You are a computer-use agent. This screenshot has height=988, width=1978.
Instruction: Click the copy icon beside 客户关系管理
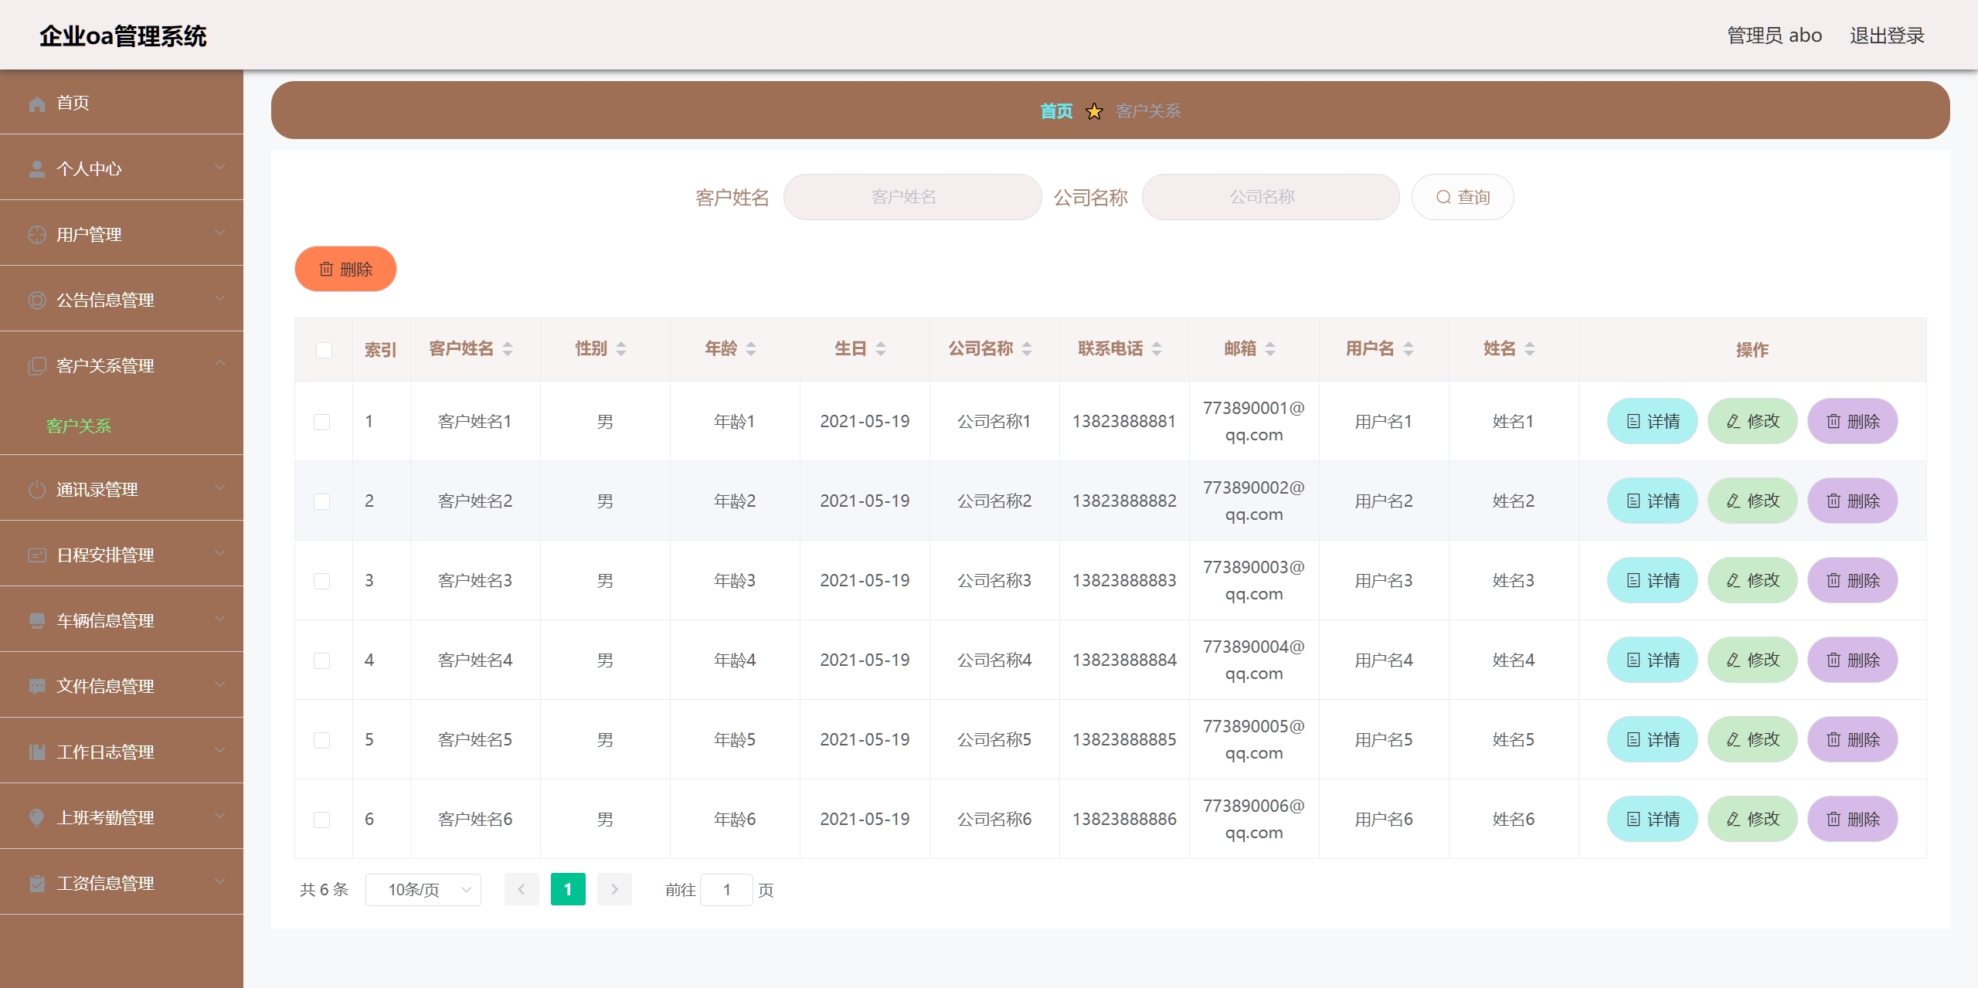coord(36,366)
